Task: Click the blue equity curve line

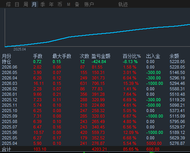Action: (x=98, y=34)
